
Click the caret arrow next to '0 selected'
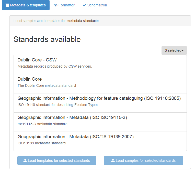coord(182,51)
